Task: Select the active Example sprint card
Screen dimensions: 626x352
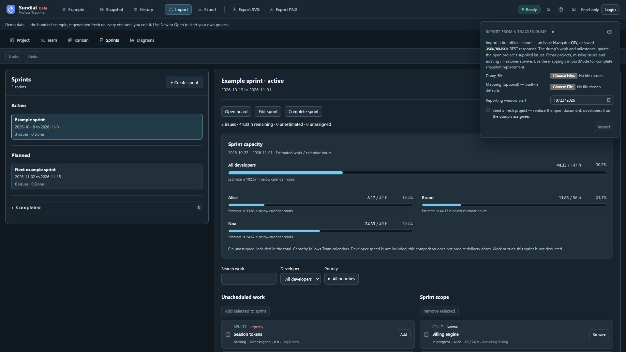Action: [107, 126]
